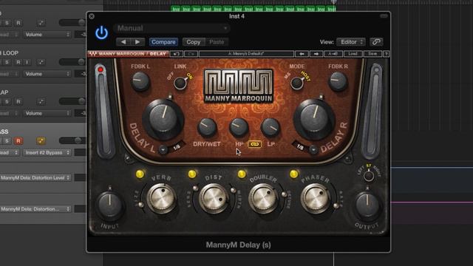The height and width of the screenshot is (266, 473).
Task: Open the Insert #2 Bypass parameter dropdown
Action: 47,153
